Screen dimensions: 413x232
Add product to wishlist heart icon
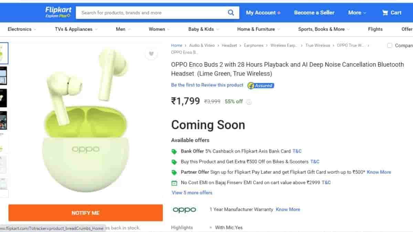pyautogui.click(x=151, y=54)
